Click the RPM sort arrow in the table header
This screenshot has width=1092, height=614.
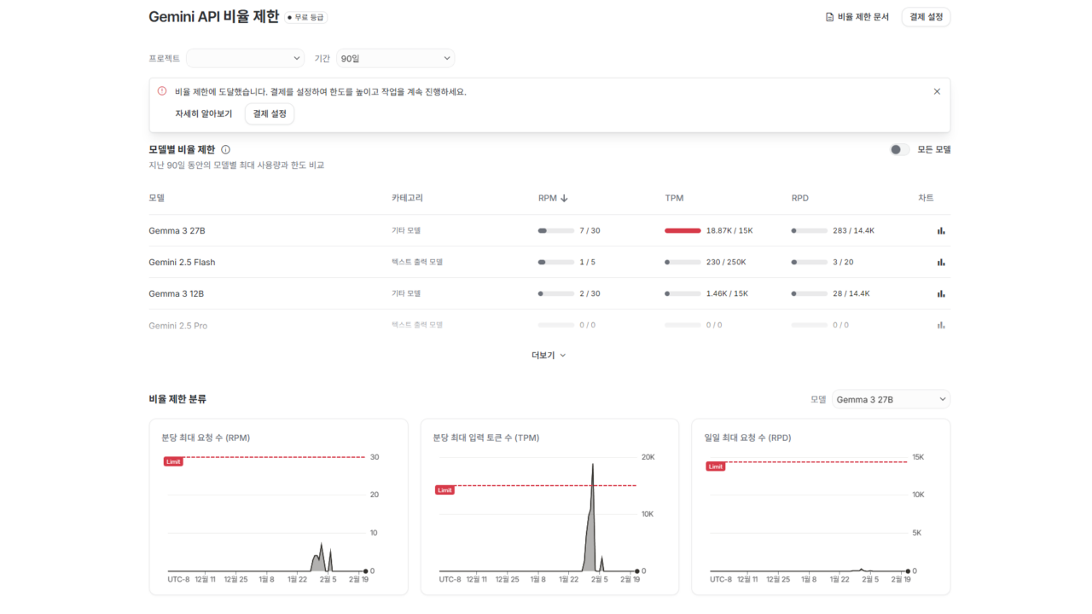coord(562,197)
